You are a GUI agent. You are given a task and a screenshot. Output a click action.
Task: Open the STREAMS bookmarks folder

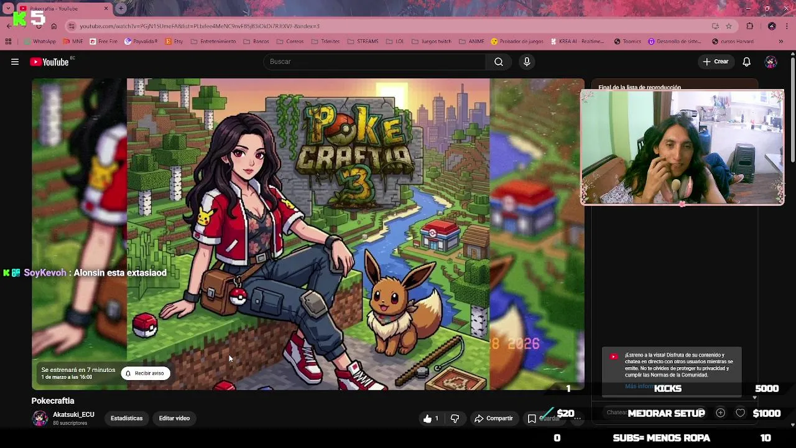[x=363, y=42]
